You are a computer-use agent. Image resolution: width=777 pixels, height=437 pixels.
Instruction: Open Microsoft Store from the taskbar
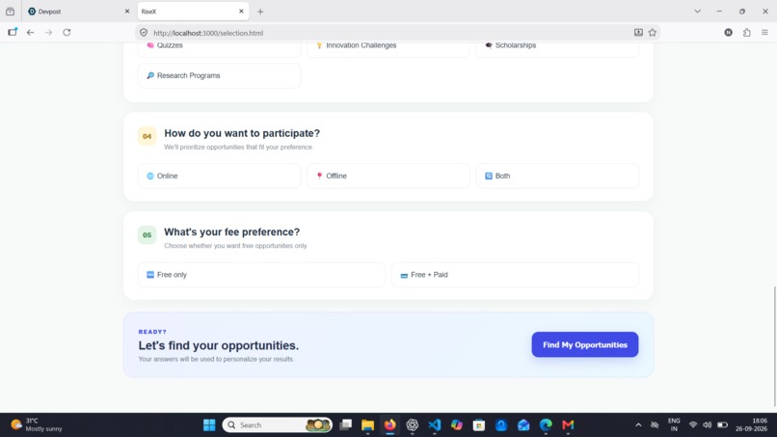tap(479, 425)
